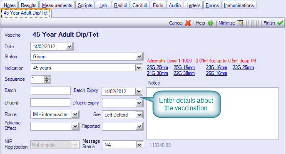Screen dimensions: 286x154
Task: Increase the Sequence number with up arrow
Action: point(47,78)
